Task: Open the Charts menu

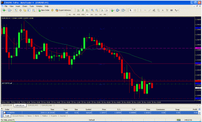Action: click(25, 6)
